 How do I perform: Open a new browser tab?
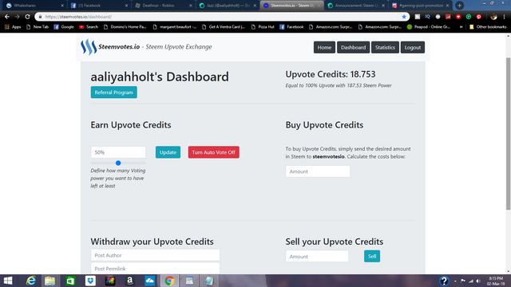460,6
